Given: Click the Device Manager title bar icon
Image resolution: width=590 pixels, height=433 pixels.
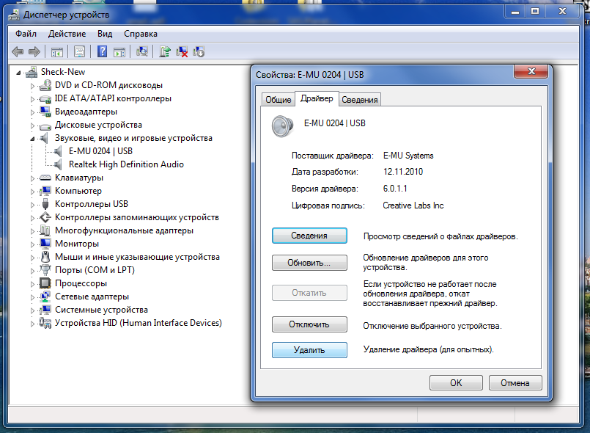Looking at the screenshot, I should tap(15, 15).
